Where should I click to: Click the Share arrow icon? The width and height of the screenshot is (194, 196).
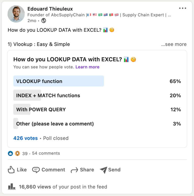coord(74,170)
